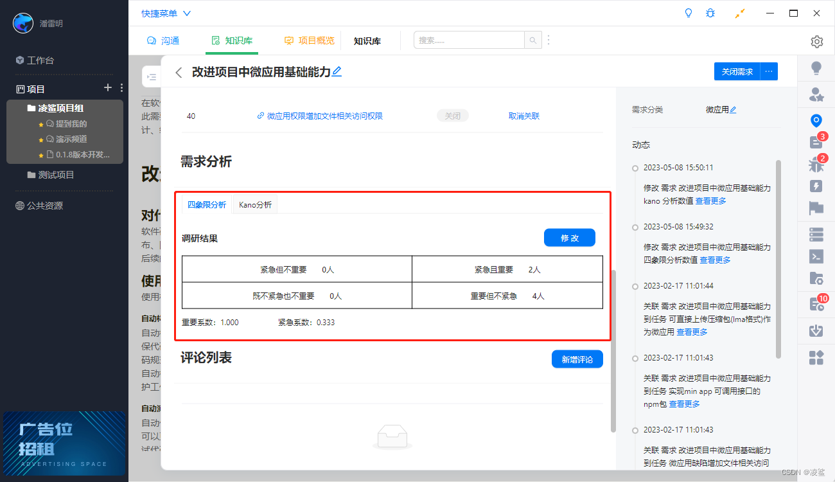
Task: Click into the 搜索 input field
Action: click(x=470, y=40)
